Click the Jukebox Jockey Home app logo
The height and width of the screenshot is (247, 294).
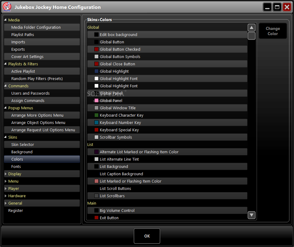[7, 7]
